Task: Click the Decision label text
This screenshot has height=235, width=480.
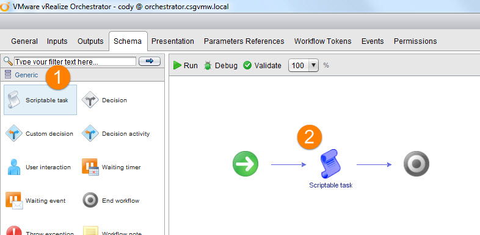Action: [114, 100]
